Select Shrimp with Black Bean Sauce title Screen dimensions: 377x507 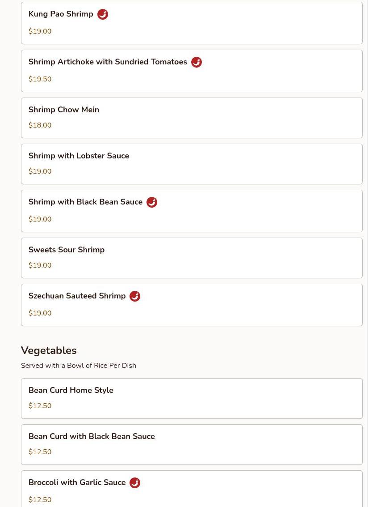(x=85, y=202)
